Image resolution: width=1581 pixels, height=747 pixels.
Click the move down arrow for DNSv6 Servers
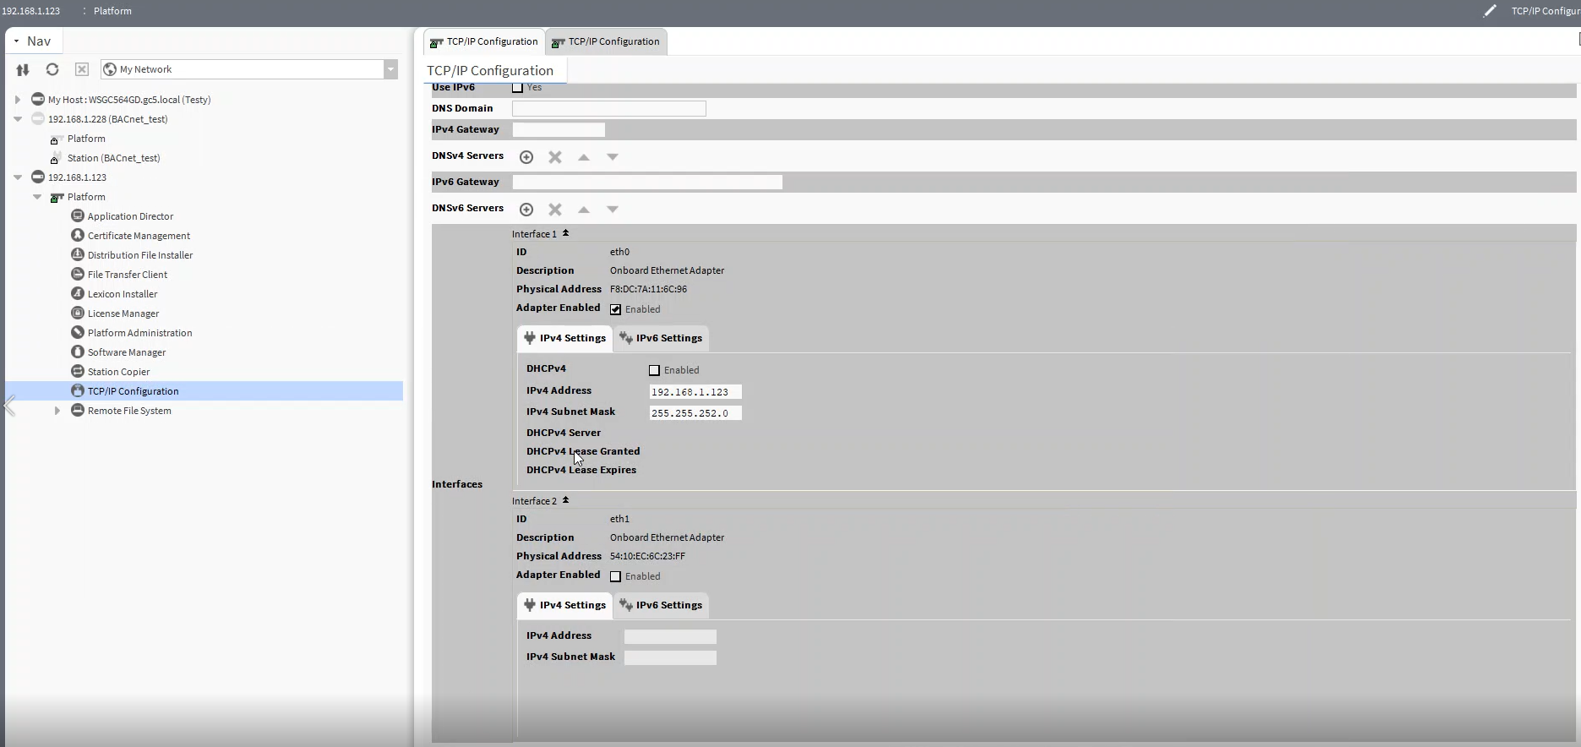(613, 210)
